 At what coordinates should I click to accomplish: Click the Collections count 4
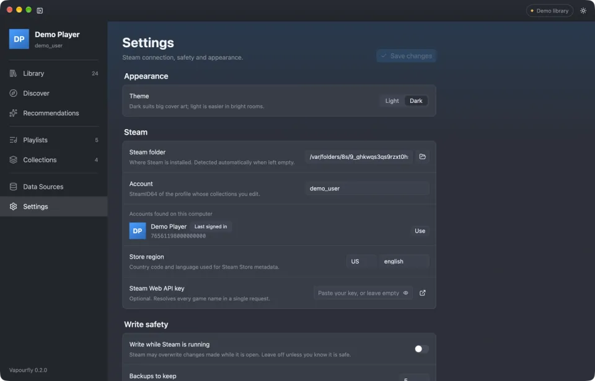coord(97,159)
